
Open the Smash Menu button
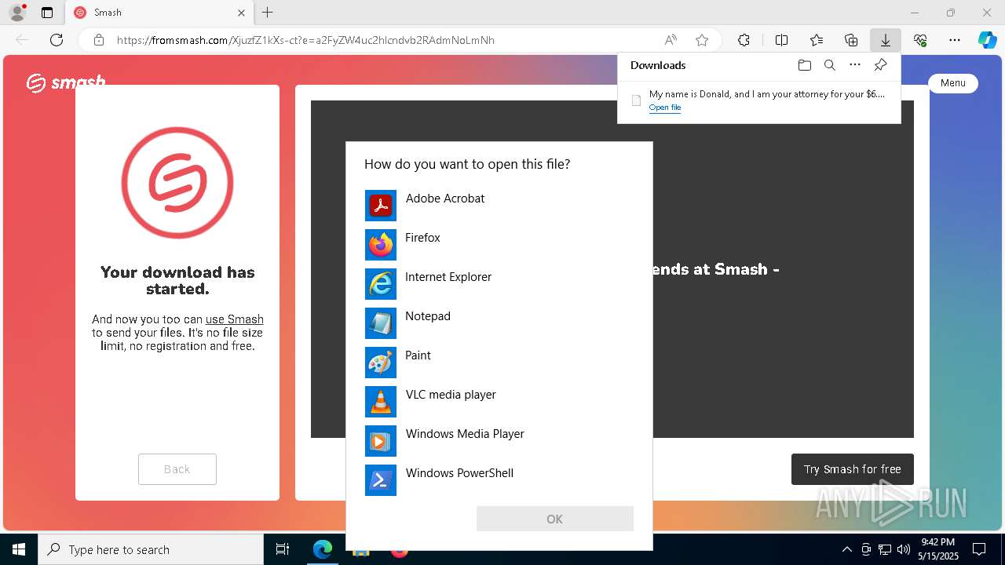[x=953, y=83]
